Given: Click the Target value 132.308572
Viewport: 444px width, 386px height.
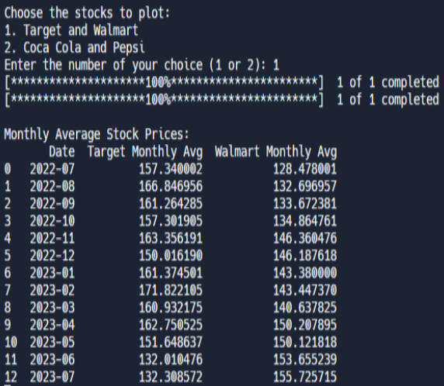Looking at the screenshot, I should [x=171, y=377].
